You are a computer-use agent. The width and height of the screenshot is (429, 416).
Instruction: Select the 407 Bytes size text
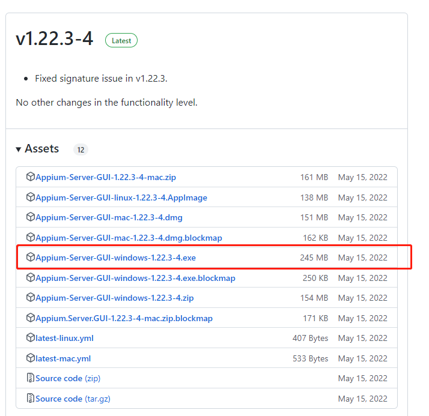tap(310, 338)
